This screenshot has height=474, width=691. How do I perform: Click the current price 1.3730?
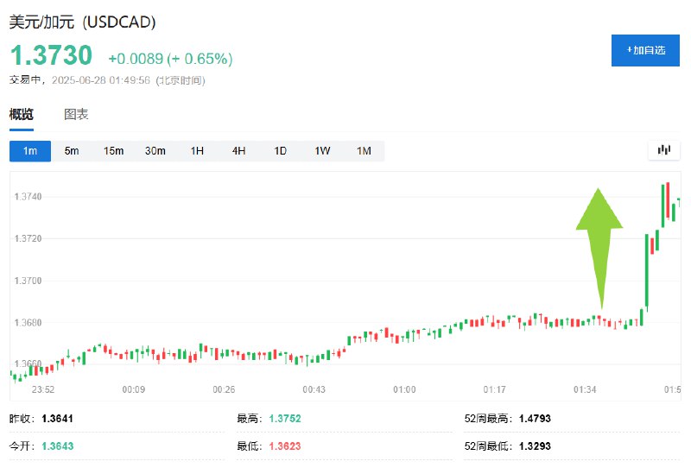tap(51, 55)
